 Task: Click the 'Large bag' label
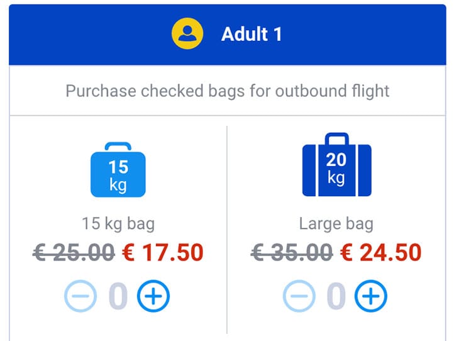point(336,223)
